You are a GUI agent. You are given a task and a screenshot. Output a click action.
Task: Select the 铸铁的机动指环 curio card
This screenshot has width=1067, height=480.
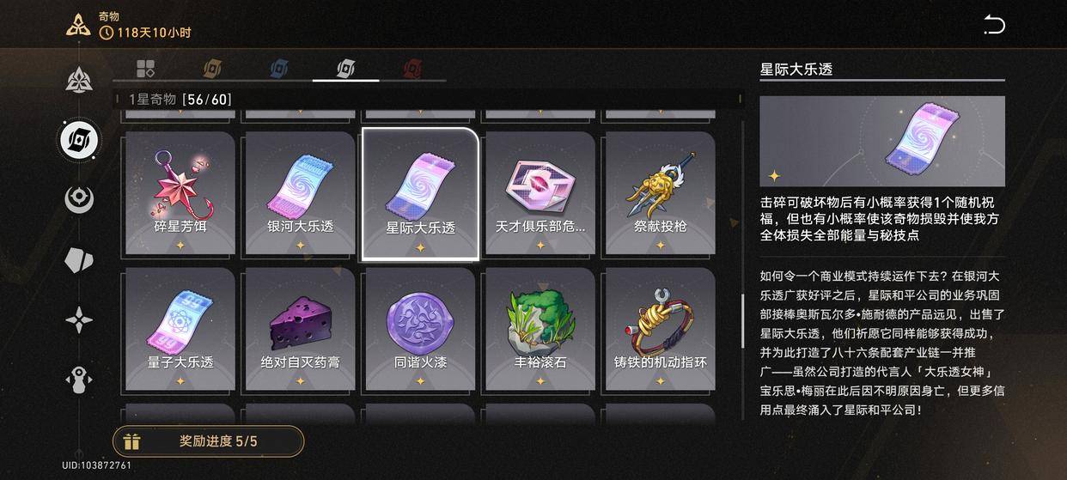(661, 329)
